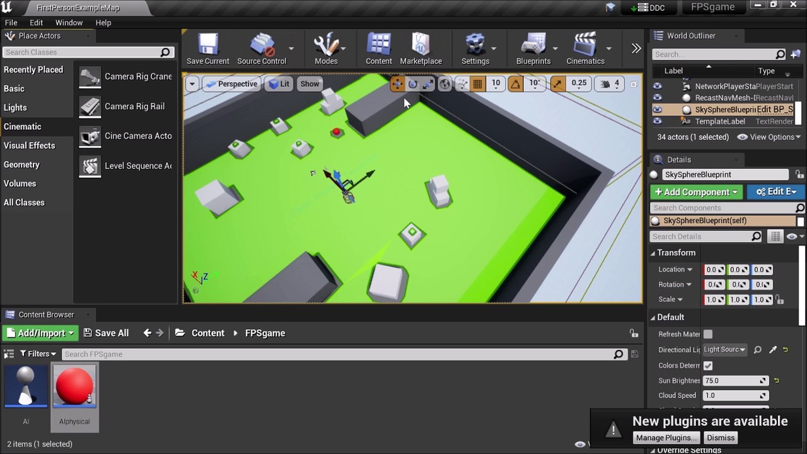This screenshot has height=454, width=807.
Task: Select the translate gizmo mode in viewport
Action: pyautogui.click(x=397, y=84)
